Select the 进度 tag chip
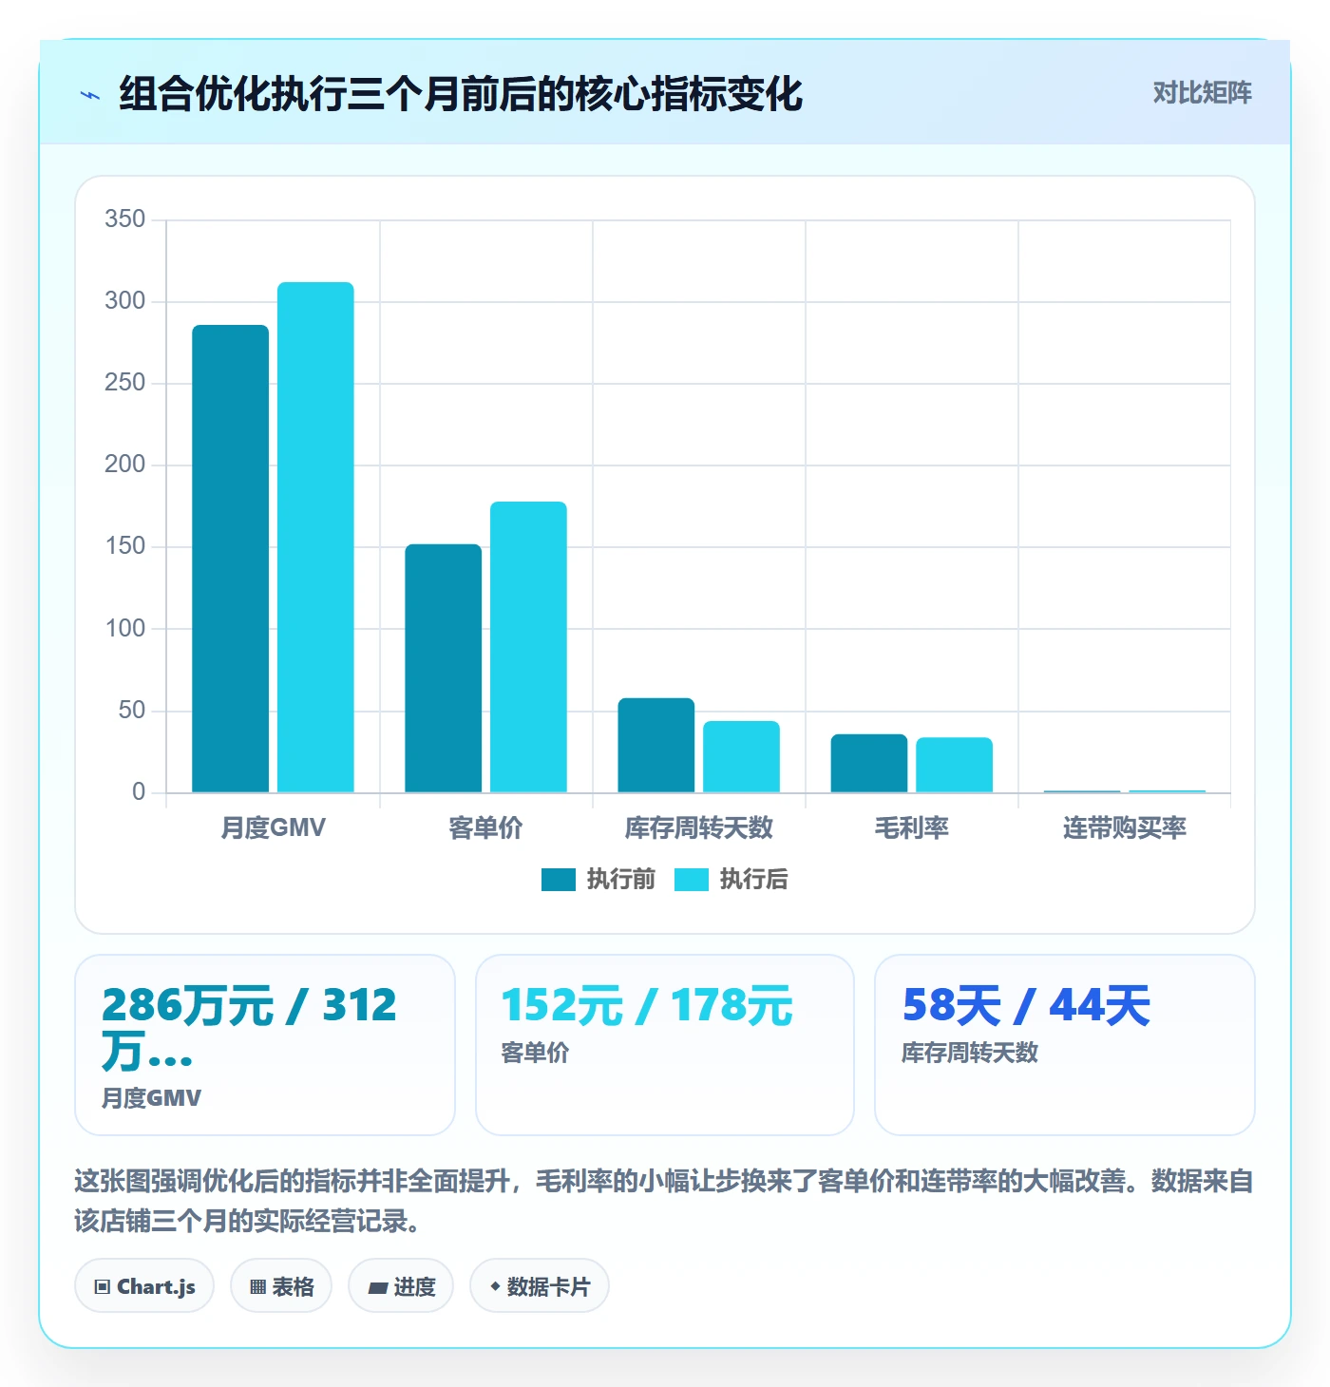 tap(401, 1286)
